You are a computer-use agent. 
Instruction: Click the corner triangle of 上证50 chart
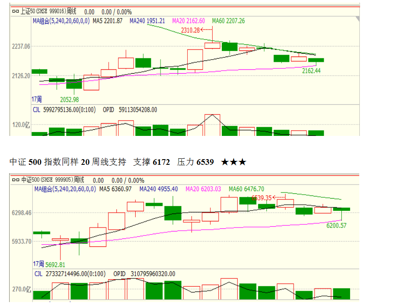point(357,19)
